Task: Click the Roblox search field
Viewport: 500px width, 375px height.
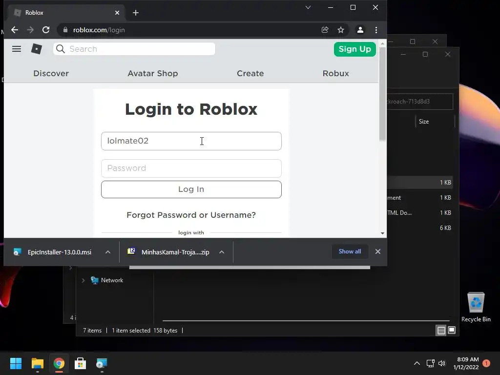Action: pyautogui.click(x=134, y=49)
